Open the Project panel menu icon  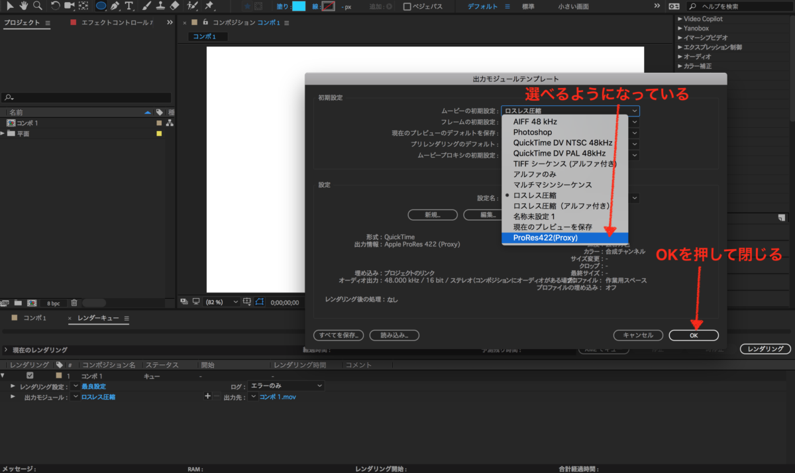click(48, 23)
